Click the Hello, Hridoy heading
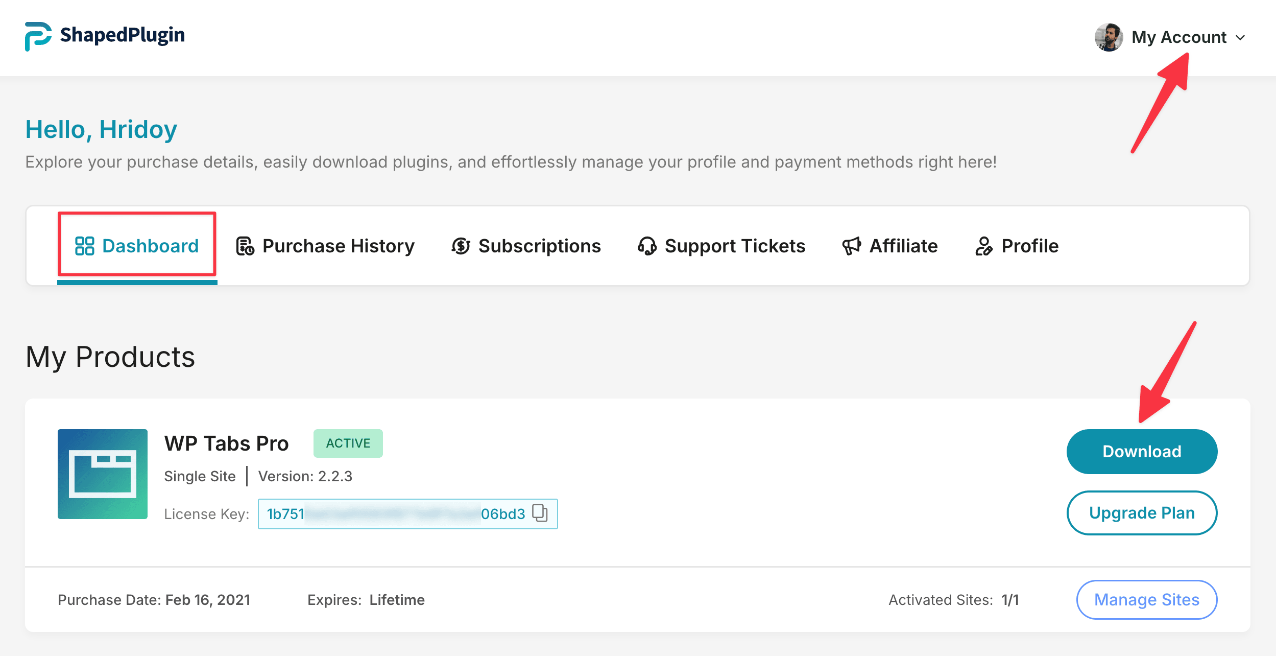The image size is (1276, 656). [x=102, y=129]
